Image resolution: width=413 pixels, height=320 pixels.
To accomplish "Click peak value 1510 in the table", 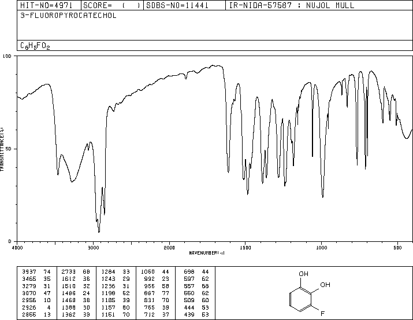I will [69, 286].
